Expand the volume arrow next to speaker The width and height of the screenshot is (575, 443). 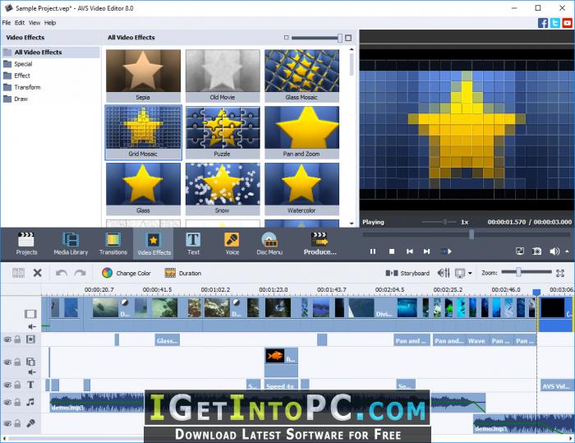click(567, 251)
